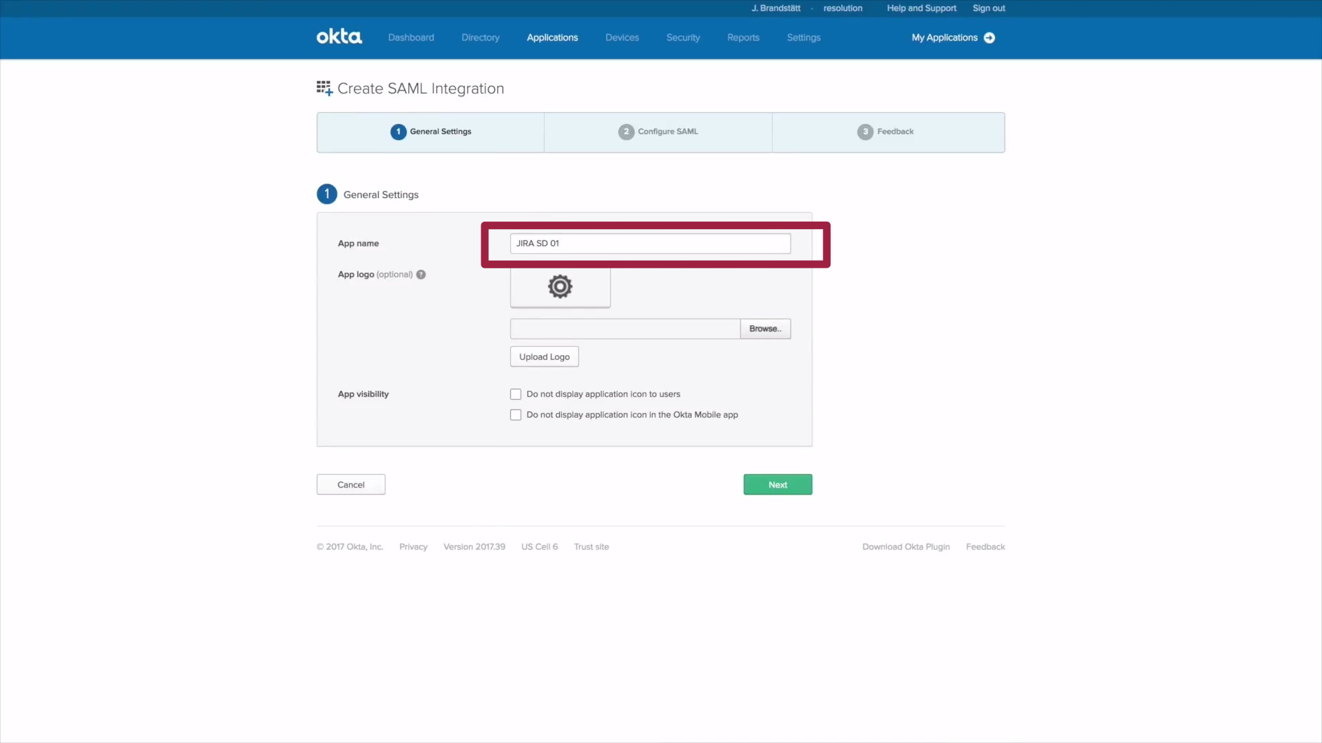
Task: Go to the Feedback step tab
Action: point(888,132)
